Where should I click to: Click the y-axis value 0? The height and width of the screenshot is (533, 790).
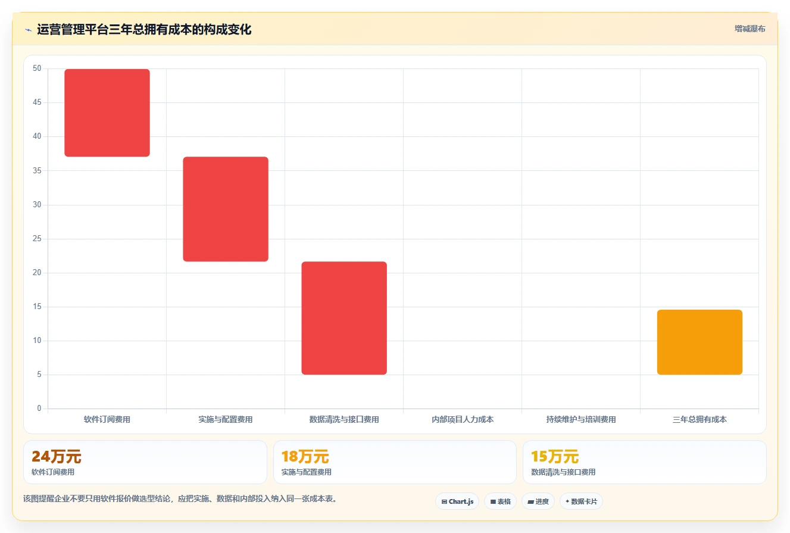click(x=39, y=409)
